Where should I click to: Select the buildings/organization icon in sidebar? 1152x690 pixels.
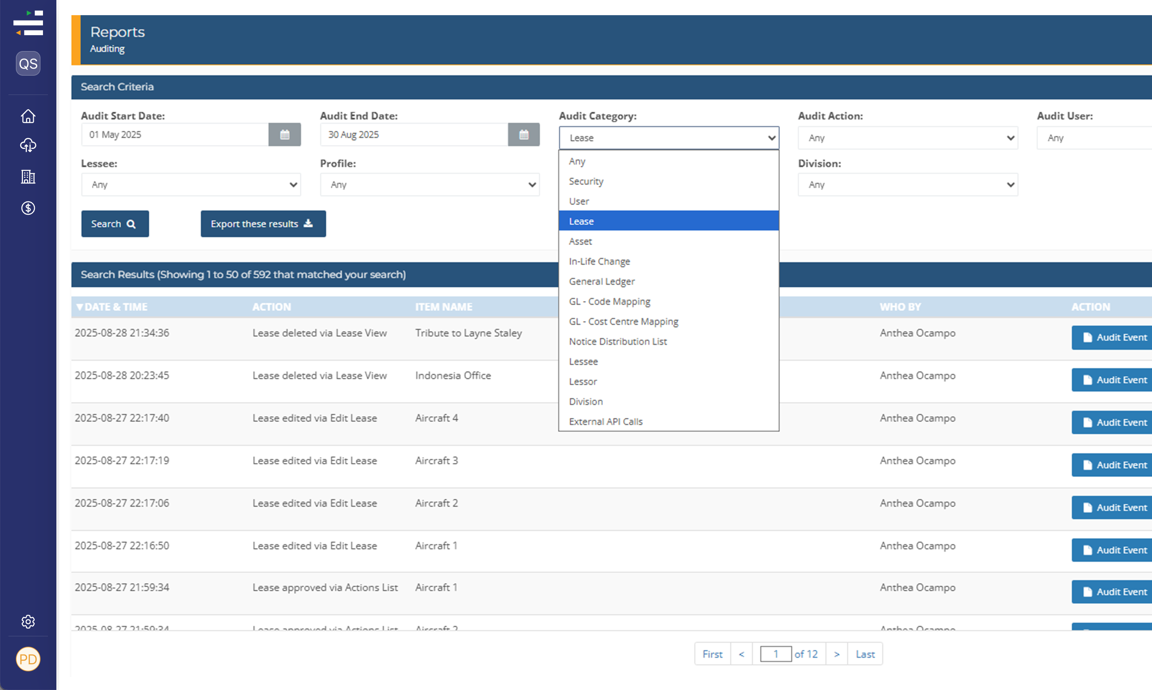tap(28, 177)
